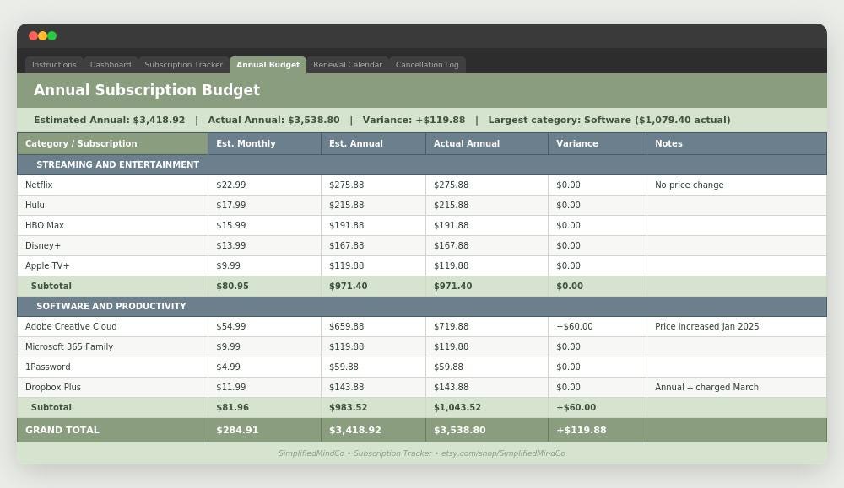Go to the Renewal Calendar tab
This screenshot has width=844, height=488.
348,65
